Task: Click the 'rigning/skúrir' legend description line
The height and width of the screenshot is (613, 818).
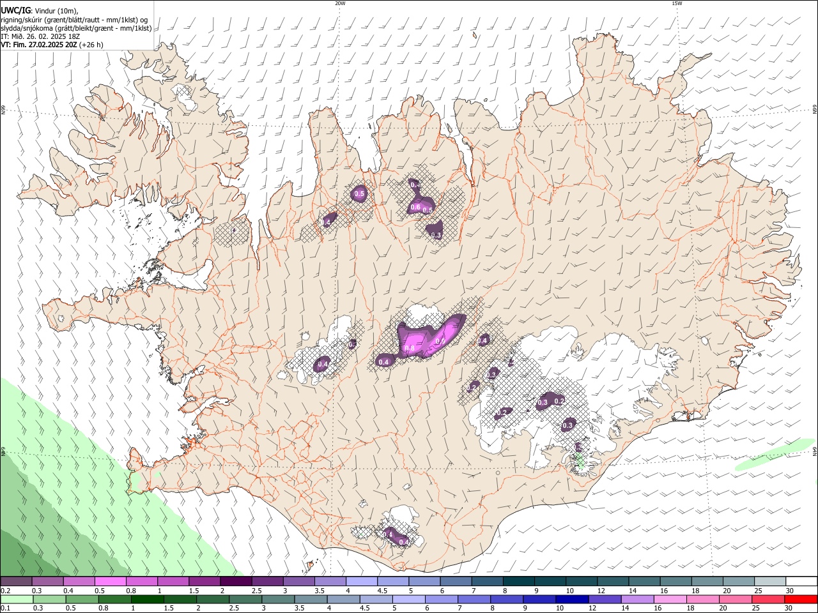Action: [x=74, y=20]
